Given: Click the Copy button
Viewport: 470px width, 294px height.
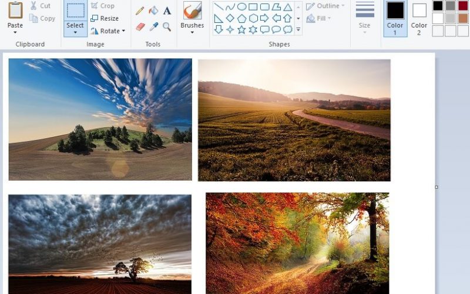Looking at the screenshot, I should [x=42, y=18].
